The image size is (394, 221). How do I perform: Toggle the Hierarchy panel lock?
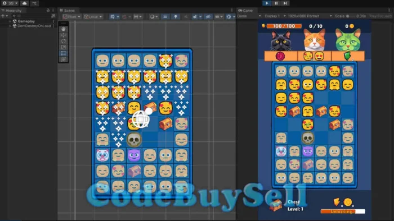(x=48, y=10)
